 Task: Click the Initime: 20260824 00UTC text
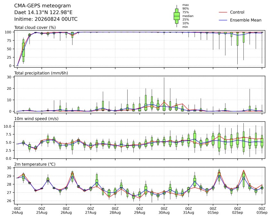[x=46, y=19]
